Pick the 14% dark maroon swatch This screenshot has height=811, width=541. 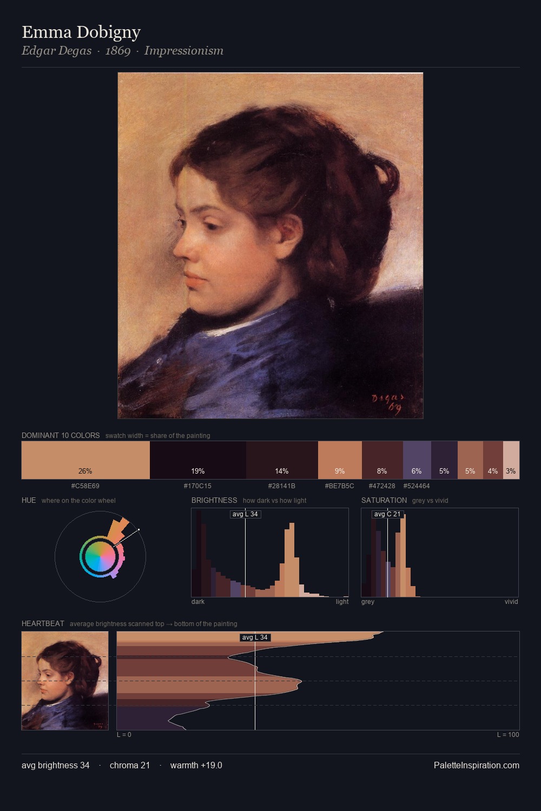[282, 460]
